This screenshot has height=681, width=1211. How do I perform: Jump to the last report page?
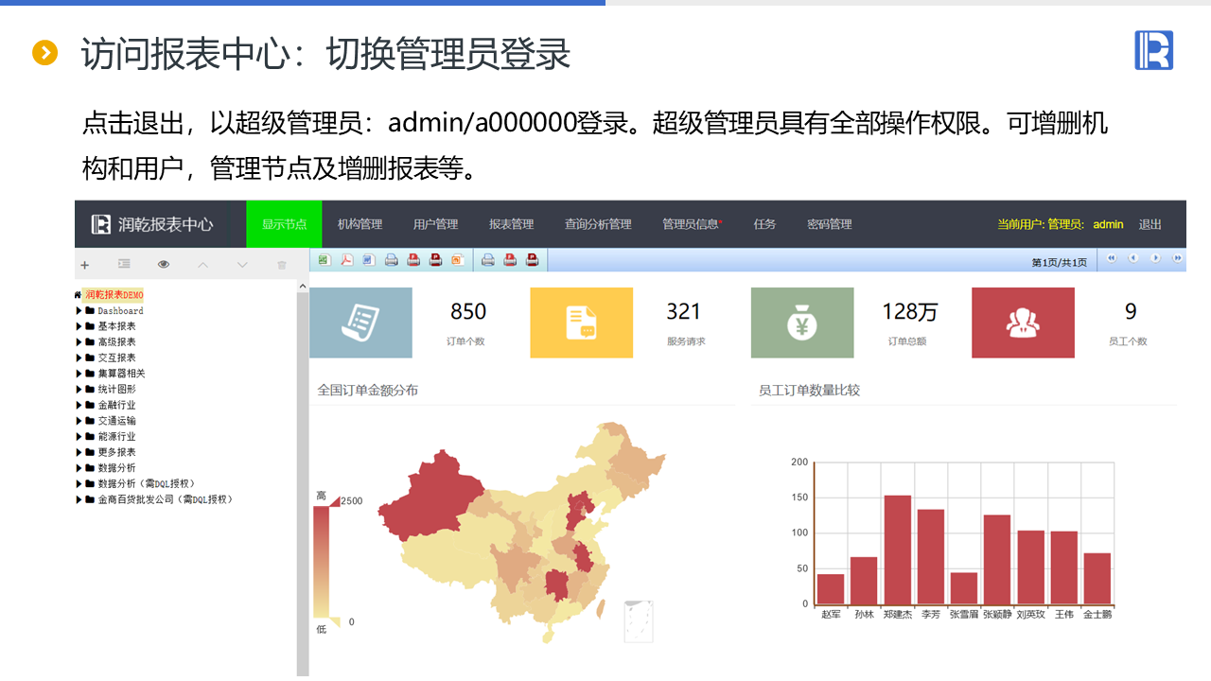pos(1177,258)
